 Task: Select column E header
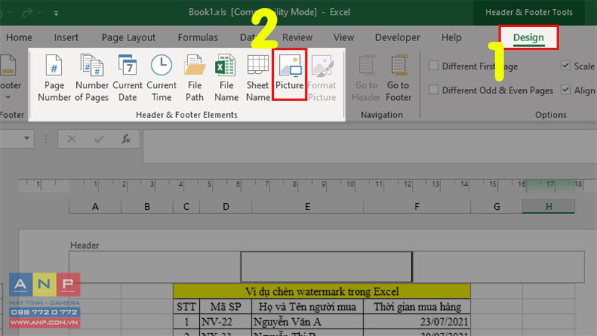pyautogui.click(x=307, y=207)
